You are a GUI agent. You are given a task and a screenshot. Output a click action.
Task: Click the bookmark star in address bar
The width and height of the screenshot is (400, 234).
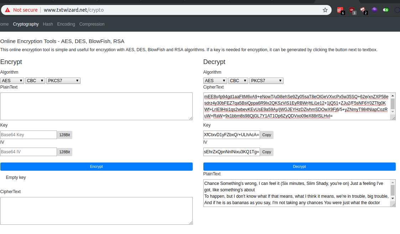tap(325, 10)
